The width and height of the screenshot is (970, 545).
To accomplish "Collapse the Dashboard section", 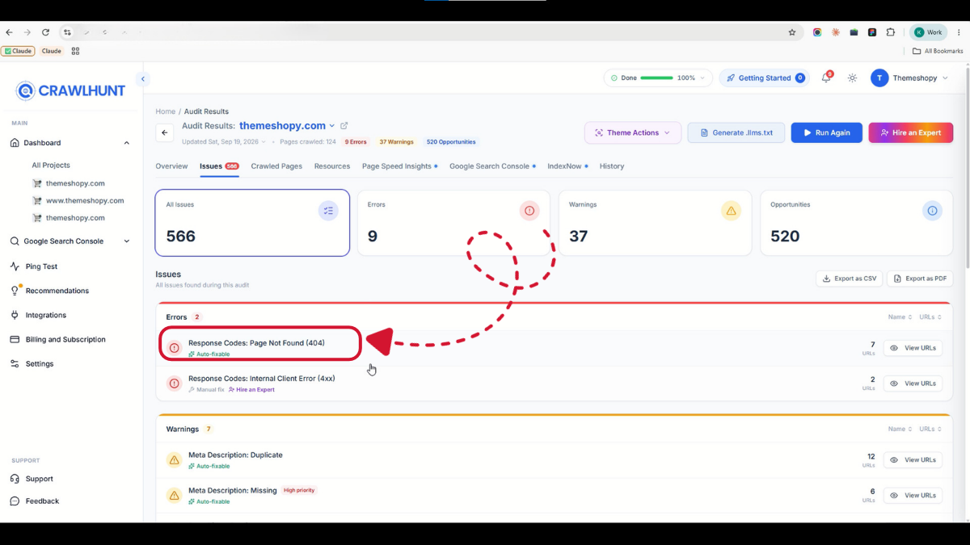I will click(x=127, y=143).
